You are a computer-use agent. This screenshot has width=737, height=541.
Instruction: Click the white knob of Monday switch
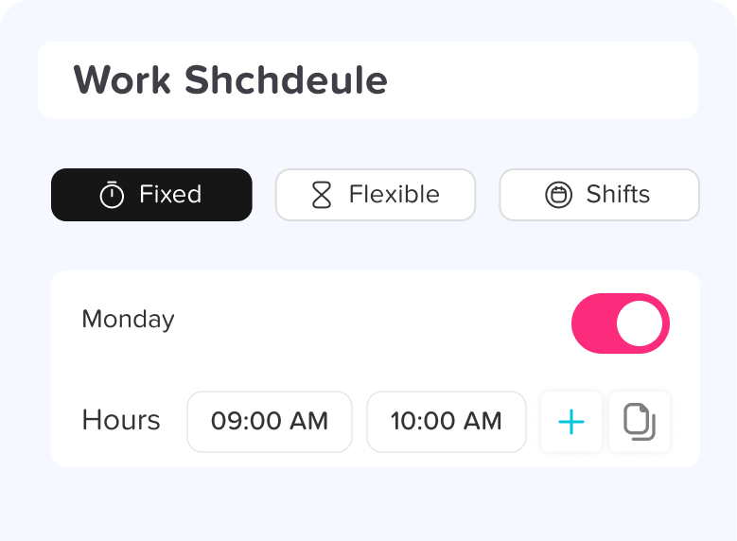pos(640,323)
